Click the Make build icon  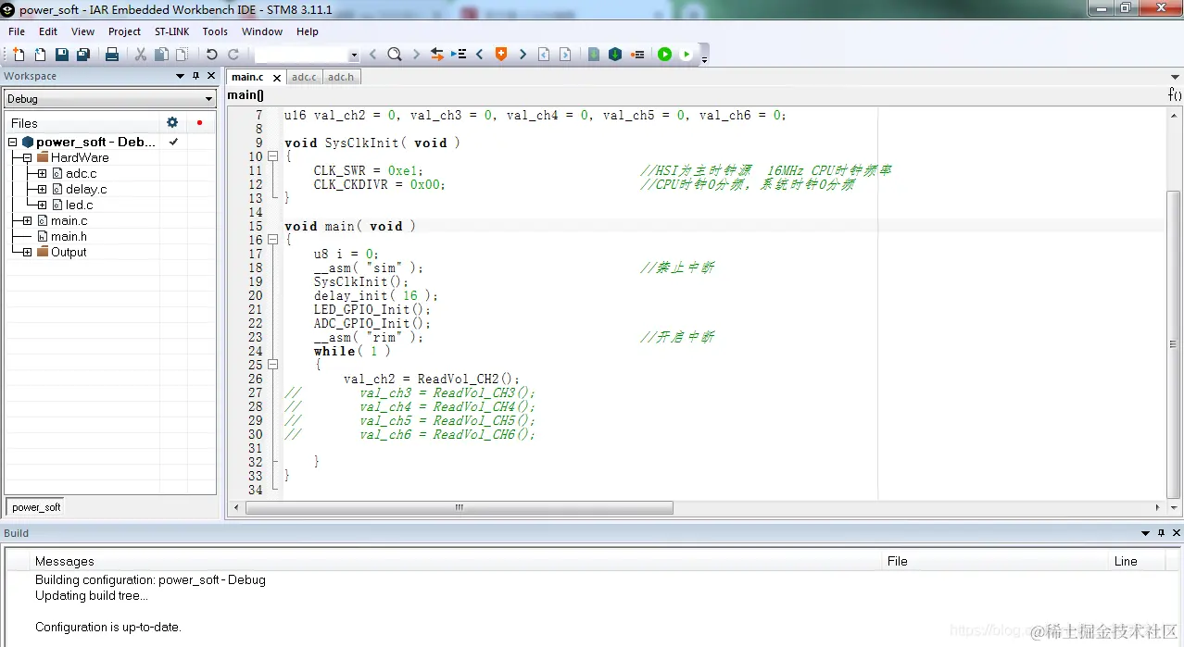[x=615, y=55]
